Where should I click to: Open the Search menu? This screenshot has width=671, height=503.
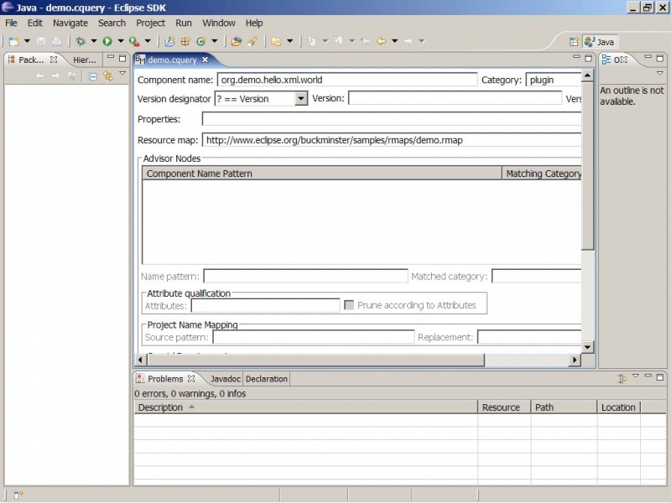pyautogui.click(x=112, y=23)
